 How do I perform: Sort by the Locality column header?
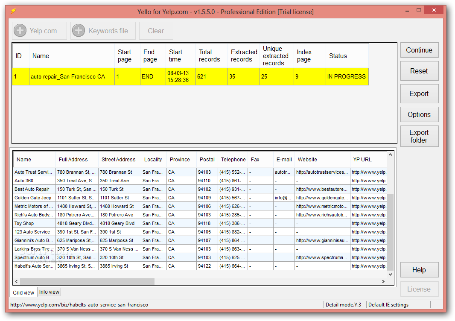tap(154, 160)
